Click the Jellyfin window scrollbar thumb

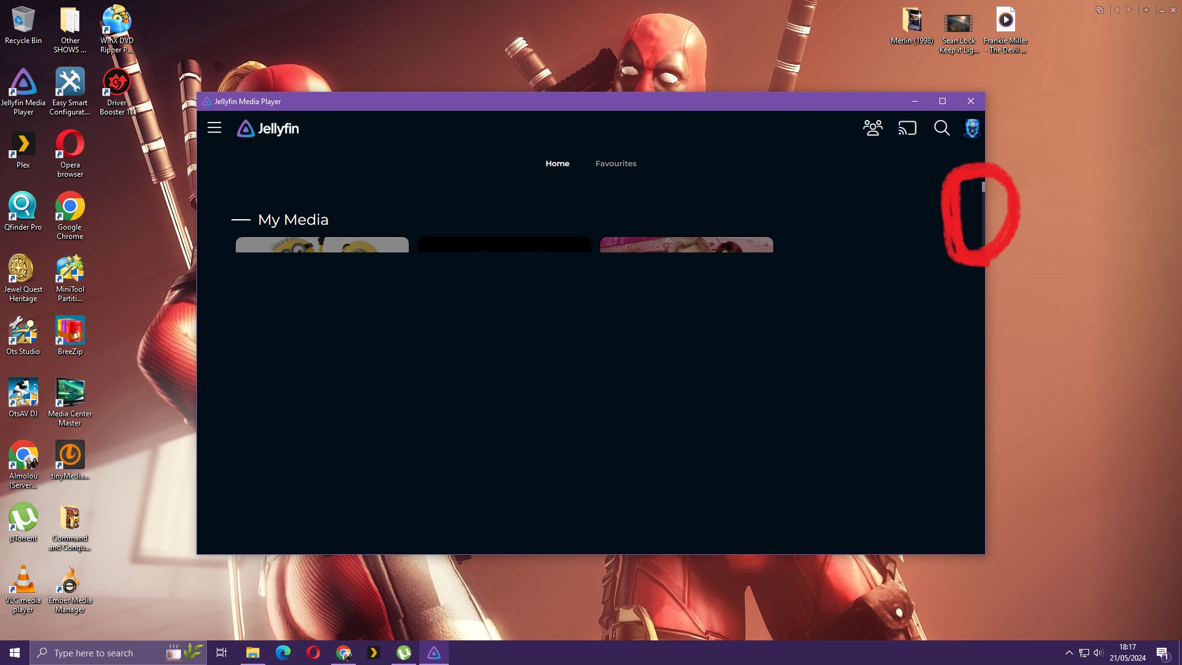pyautogui.click(x=983, y=187)
